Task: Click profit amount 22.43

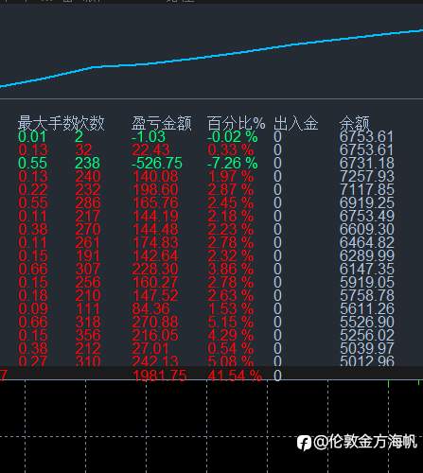Action: point(150,150)
